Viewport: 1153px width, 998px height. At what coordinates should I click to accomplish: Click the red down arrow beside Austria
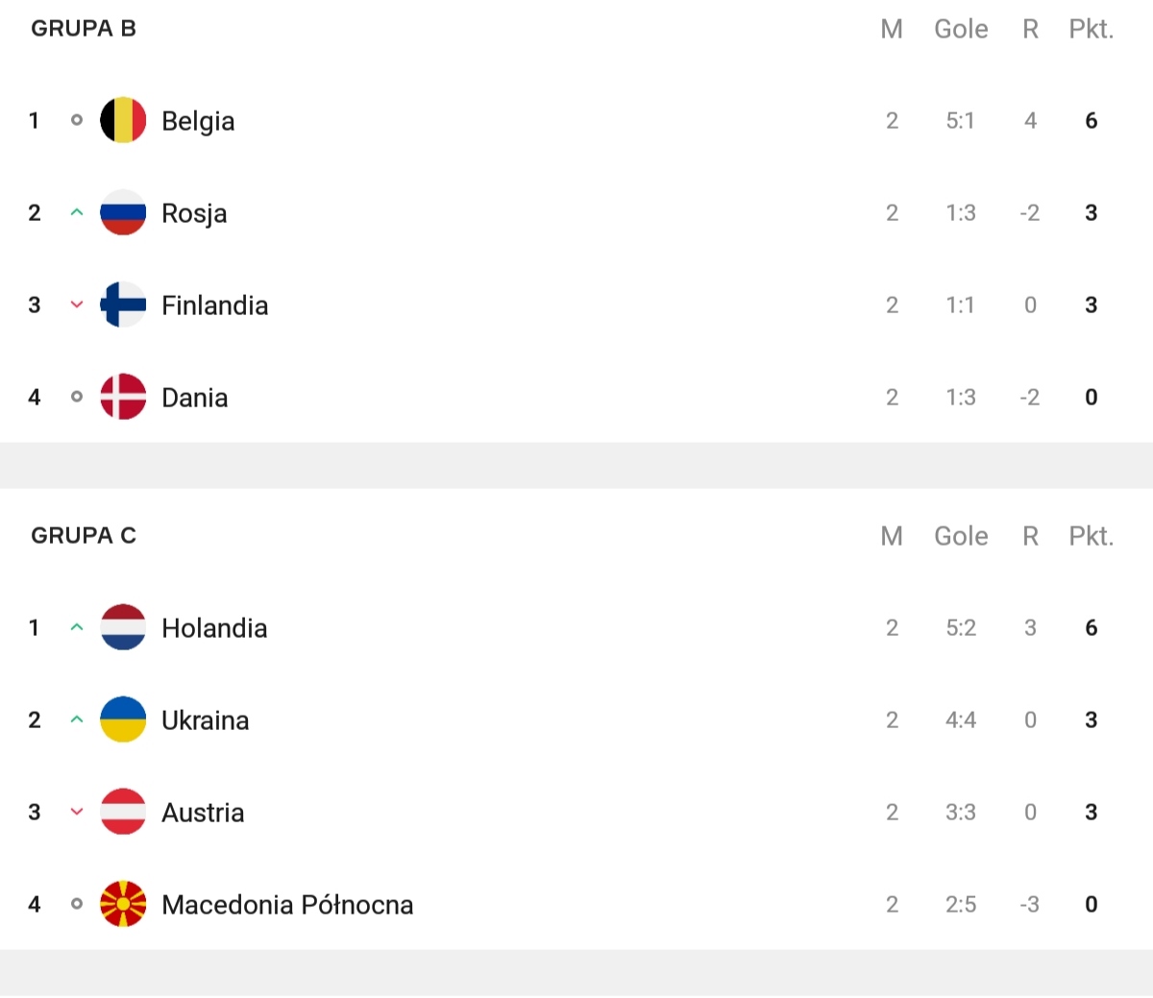[x=77, y=812]
